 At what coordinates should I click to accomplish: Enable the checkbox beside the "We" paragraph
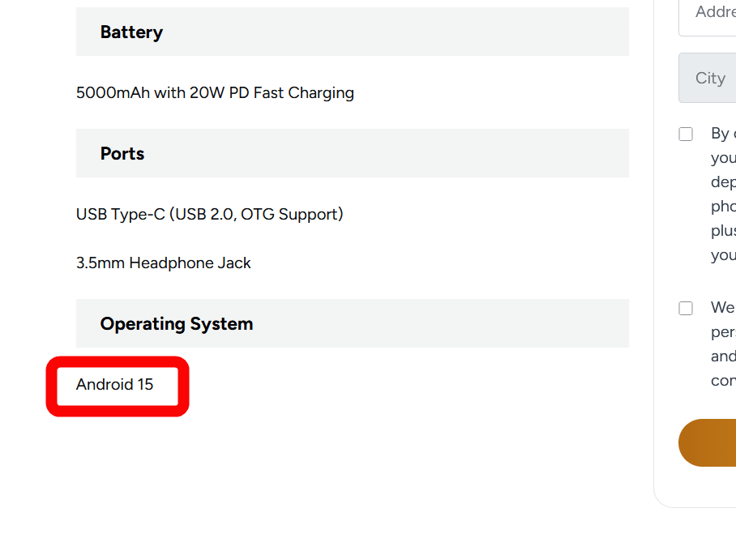[x=686, y=308]
